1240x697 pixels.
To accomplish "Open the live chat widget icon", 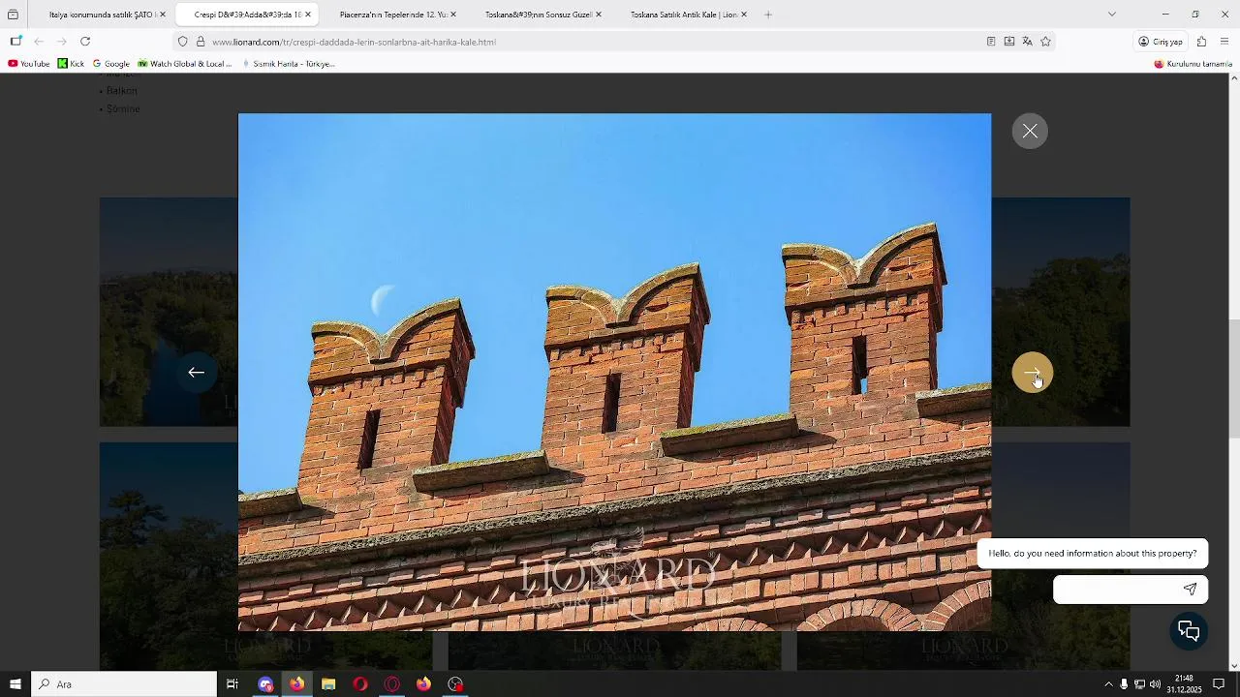I will (1189, 631).
